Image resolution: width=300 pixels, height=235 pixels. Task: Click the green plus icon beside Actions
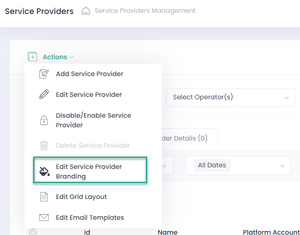pos(32,57)
